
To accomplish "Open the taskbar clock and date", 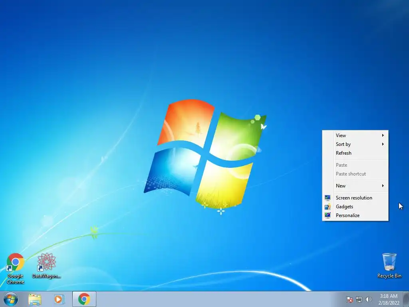I will 389,299.
